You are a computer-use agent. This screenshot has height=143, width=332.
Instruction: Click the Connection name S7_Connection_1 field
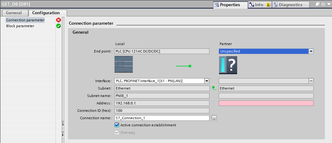pos(162,118)
